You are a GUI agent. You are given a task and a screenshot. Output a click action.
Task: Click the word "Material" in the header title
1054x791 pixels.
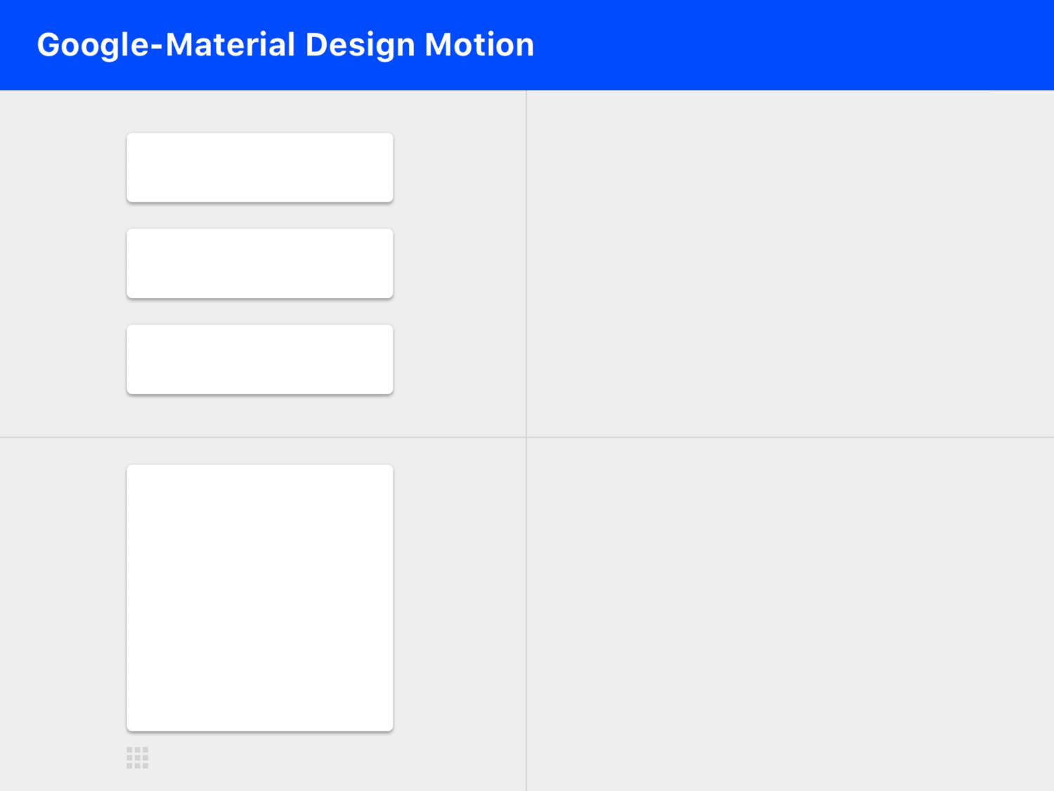pos(230,45)
